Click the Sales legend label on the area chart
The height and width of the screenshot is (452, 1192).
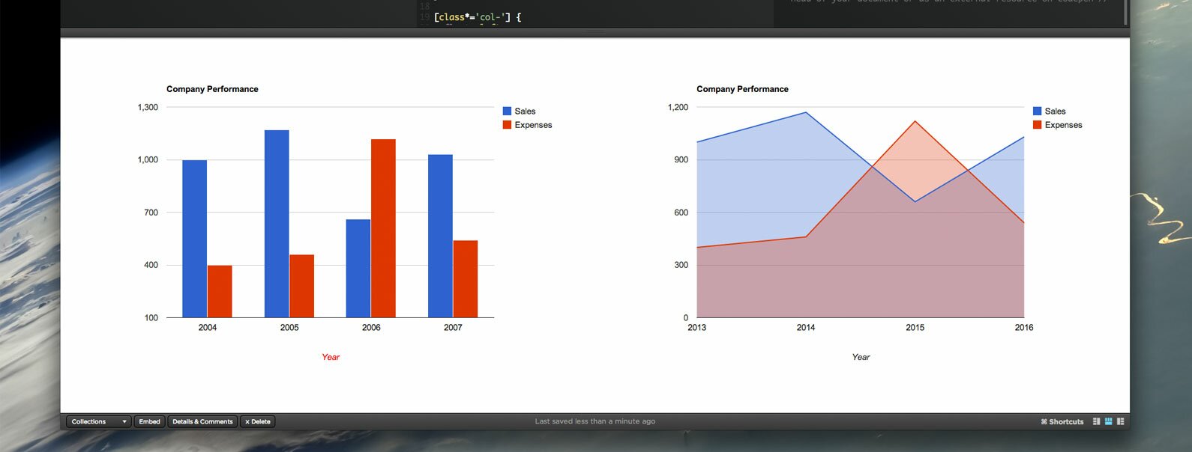(x=1055, y=111)
